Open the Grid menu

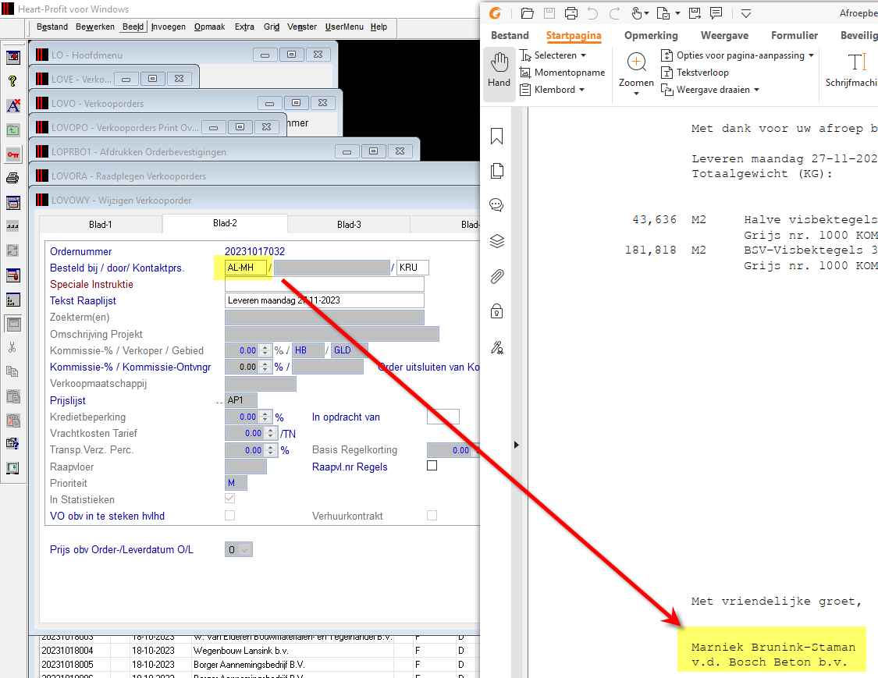(272, 27)
